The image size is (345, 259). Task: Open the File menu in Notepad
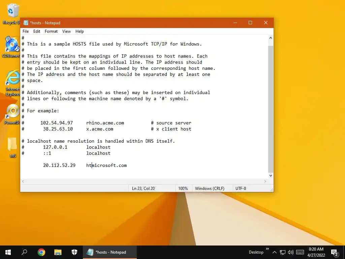[26, 31]
